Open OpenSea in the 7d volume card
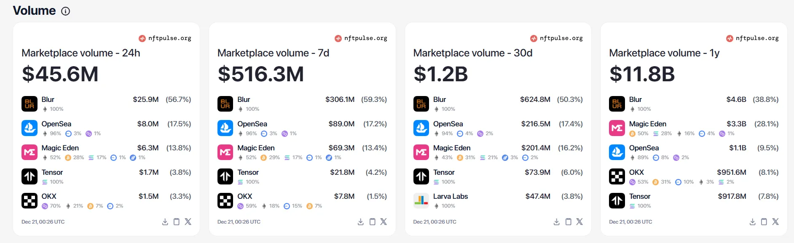Screen dimensions: 794x243 [x=252, y=124]
